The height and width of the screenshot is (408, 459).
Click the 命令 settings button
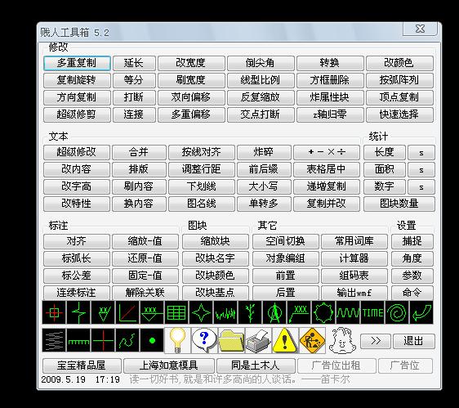412,293
